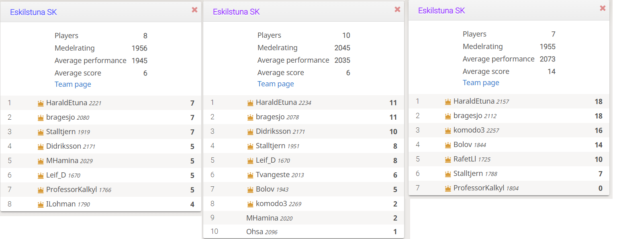Click crown icon beside komodo3 rated 2257
The width and height of the screenshot is (617, 239).
point(448,131)
